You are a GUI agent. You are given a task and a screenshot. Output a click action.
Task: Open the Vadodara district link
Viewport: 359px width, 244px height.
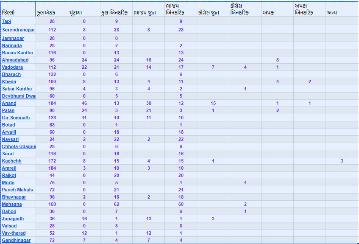click(x=12, y=67)
